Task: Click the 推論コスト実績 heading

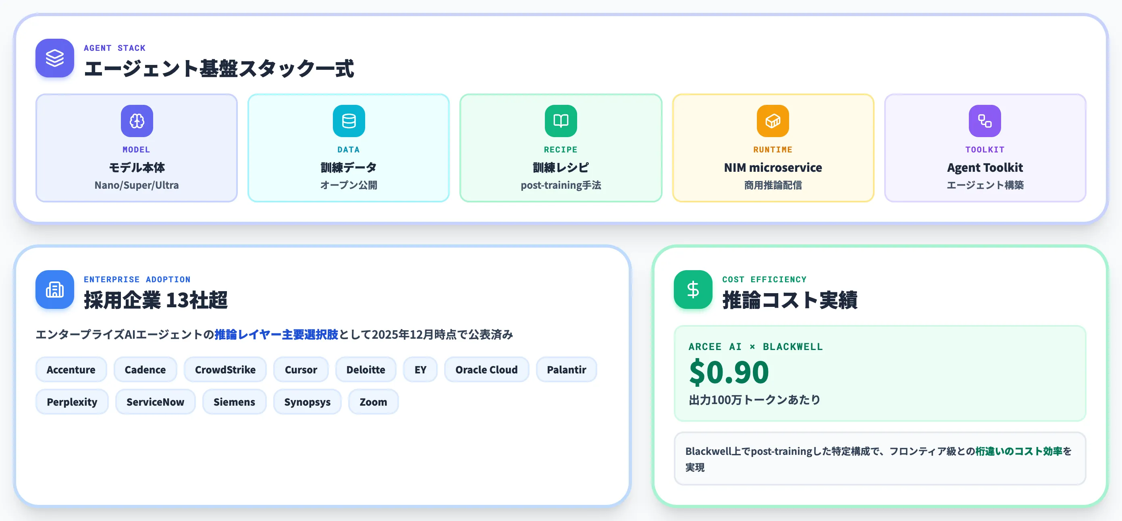Action: [790, 300]
